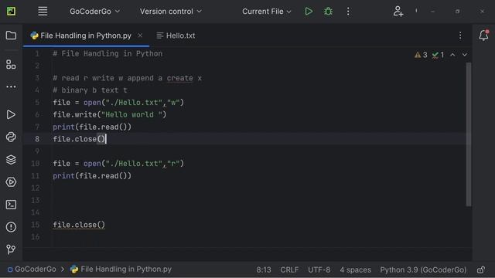Change the CRLF line separator

289,270
